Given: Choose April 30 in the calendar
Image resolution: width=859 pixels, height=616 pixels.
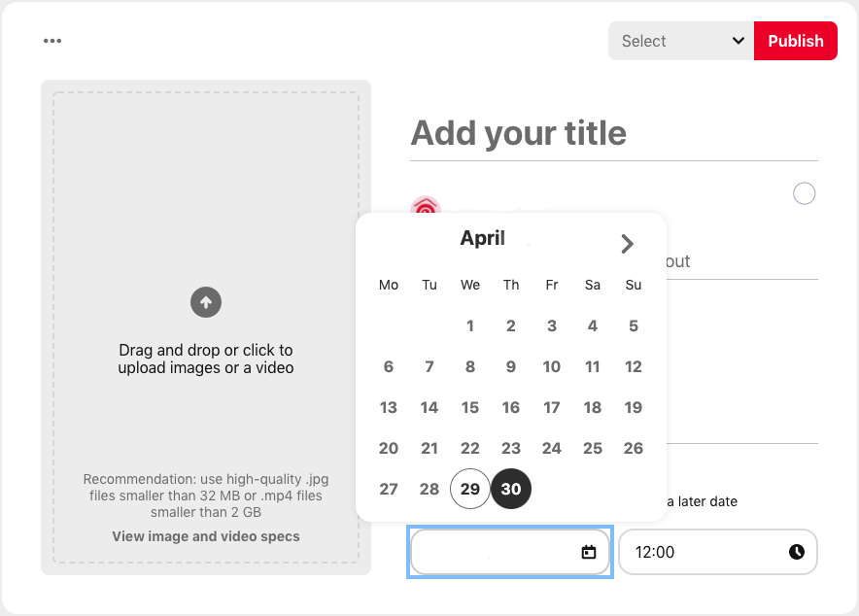Looking at the screenshot, I should (510, 489).
